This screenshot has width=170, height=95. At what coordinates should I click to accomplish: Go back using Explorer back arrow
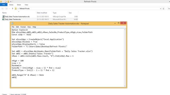click(x=3, y=9)
